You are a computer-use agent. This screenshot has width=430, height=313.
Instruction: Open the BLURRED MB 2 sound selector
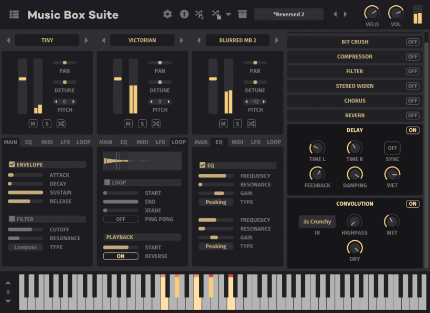pos(238,40)
